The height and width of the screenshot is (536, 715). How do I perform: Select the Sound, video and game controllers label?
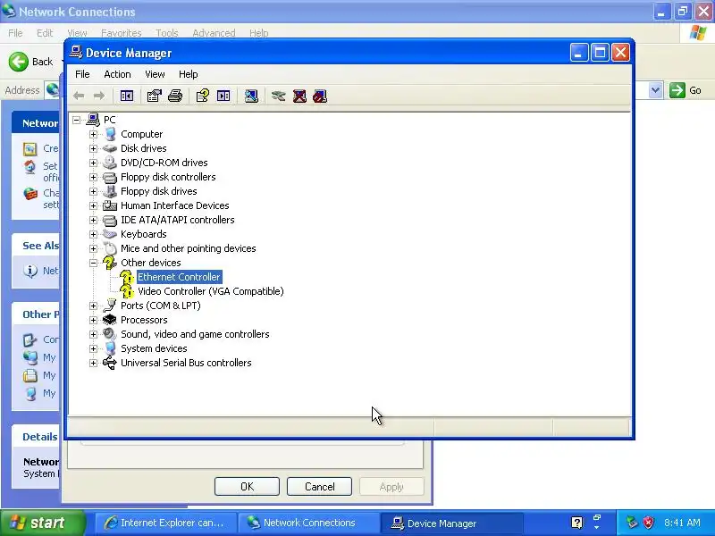pyautogui.click(x=195, y=334)
